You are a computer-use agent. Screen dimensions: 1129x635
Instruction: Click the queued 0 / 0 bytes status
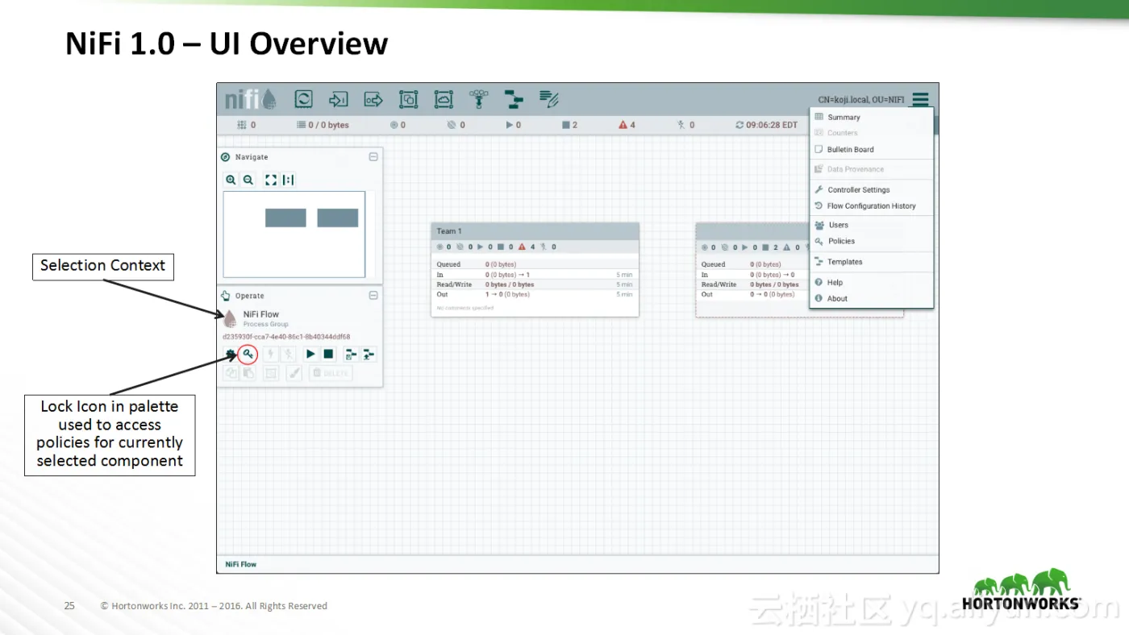click(x=323, y=125)
